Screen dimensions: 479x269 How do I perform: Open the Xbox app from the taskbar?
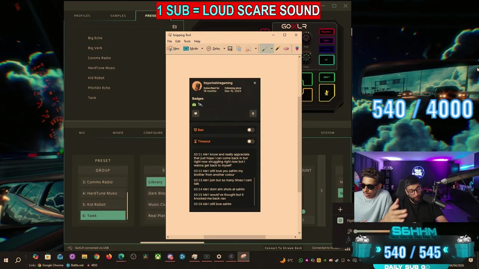click(x=158, y=257)
